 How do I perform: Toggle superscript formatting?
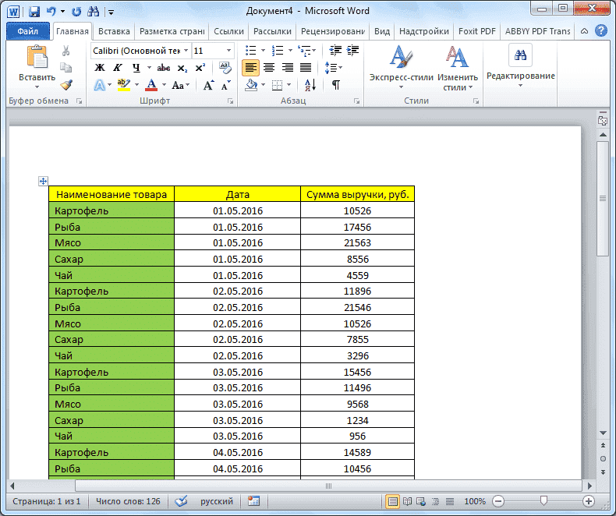tap(200, 68)
